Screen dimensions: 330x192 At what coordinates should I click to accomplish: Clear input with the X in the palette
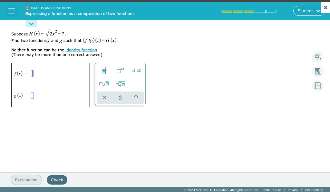click(x=104, y=97)
